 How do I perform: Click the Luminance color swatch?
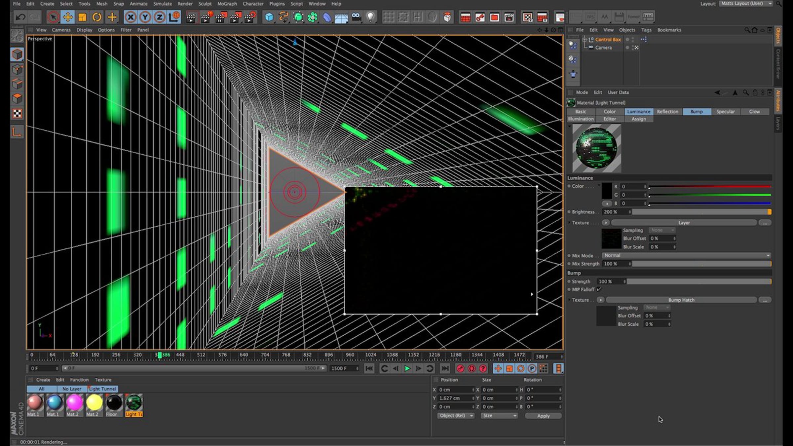click(x=607, y=191)
